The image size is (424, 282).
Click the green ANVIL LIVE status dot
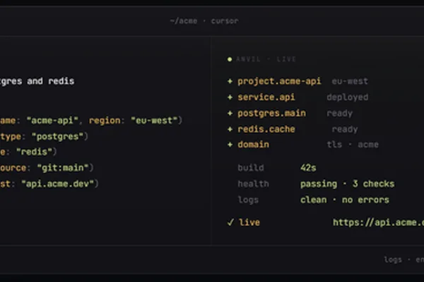230,59
